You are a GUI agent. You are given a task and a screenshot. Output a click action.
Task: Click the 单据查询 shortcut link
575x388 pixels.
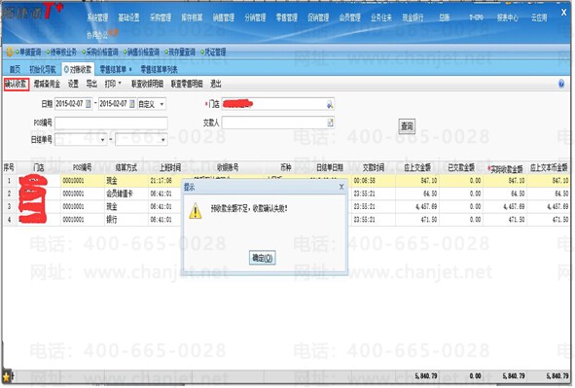tap(30, 53)
